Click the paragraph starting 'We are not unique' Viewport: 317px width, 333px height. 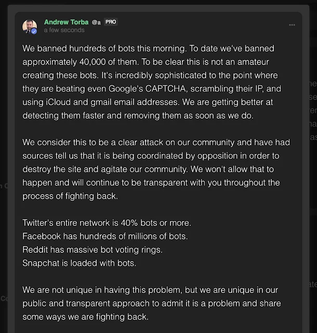click(x=152, y=303)
